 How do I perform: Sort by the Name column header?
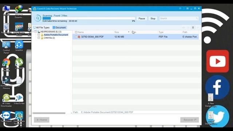(x=81, y=32)
